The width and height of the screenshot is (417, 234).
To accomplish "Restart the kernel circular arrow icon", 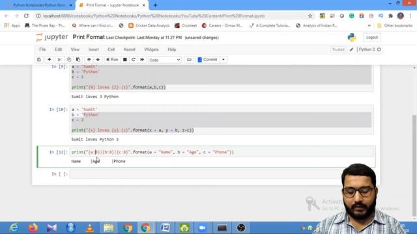I will tap(134, 60).
